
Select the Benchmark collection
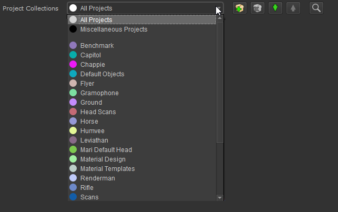(x=97, y=46)
